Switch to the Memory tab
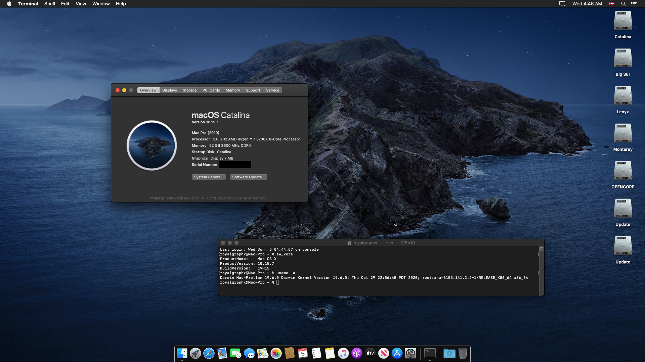 [x=233, y=90]
